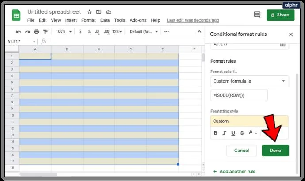Select row 18 header

coord(12,168)
